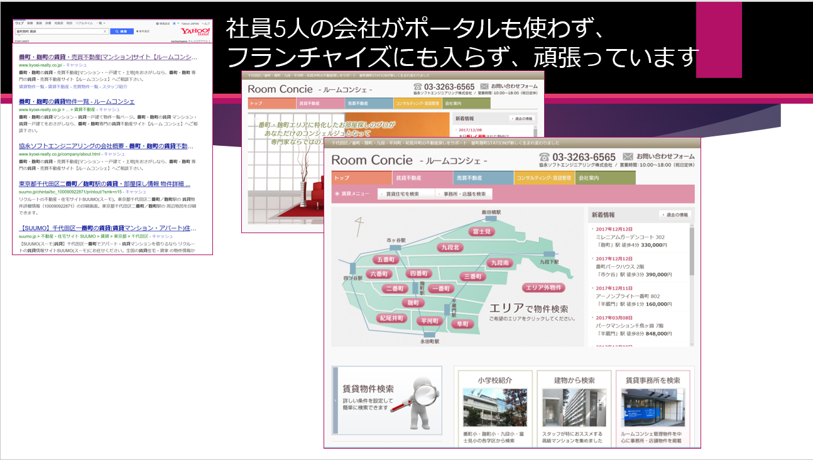Select the 九段南 area on the map
This screenshot has width=813, height=460.
pos(499,263)
